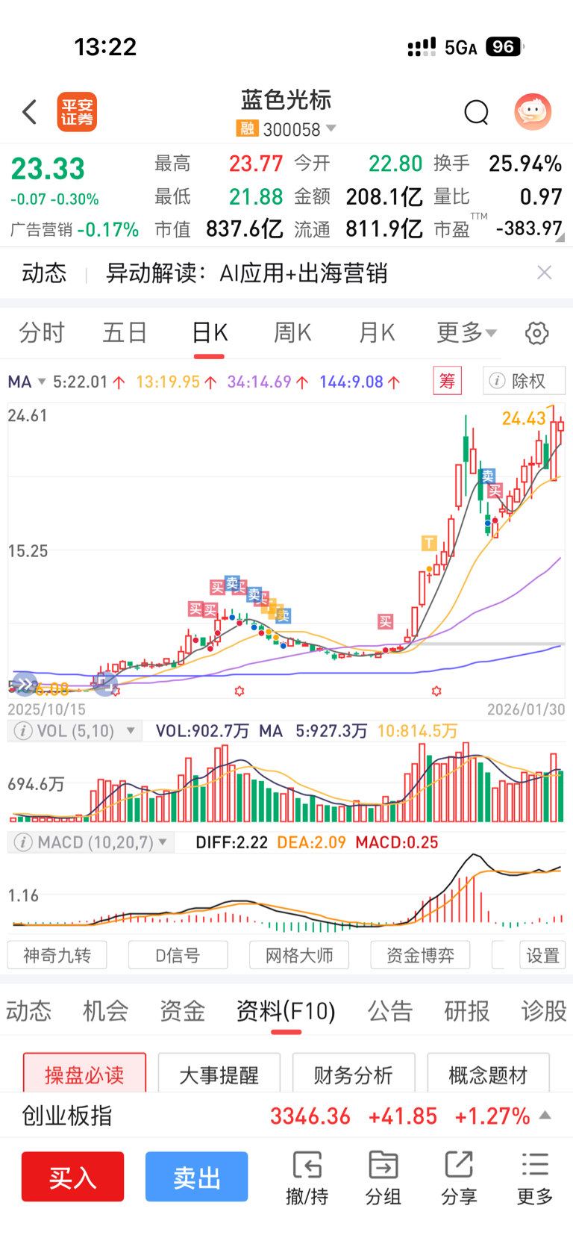Select the 日K chart tab
This screenshot has width=573, height=1247.
coord(210,332)
